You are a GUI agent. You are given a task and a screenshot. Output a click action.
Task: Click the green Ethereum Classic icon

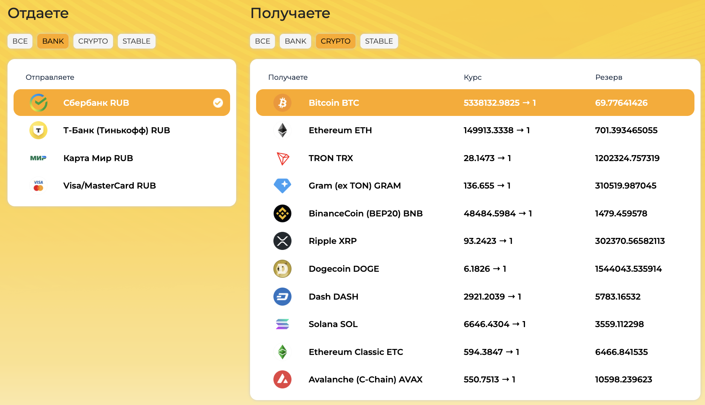point(282,352)
